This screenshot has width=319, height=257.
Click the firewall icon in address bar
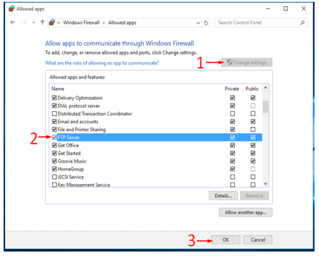tap(52, 22)
